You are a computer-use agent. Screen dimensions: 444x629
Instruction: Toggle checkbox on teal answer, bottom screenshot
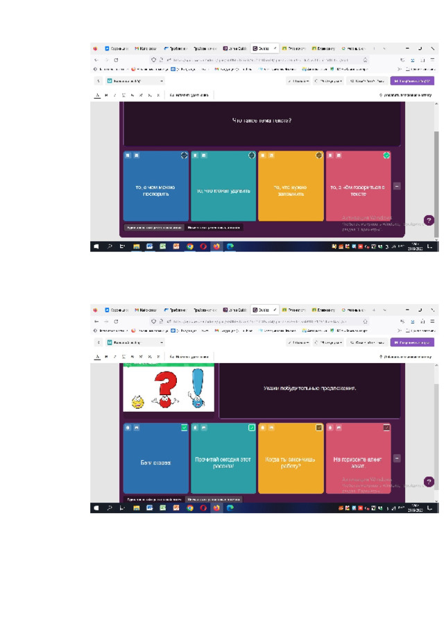(x=252, y=428)
